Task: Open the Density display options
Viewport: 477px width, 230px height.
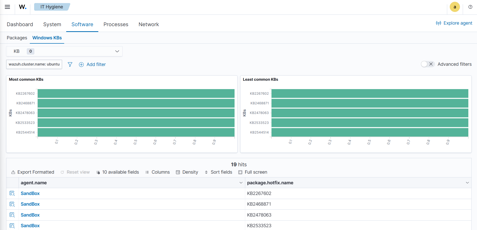Action: (x=187, y=172)
